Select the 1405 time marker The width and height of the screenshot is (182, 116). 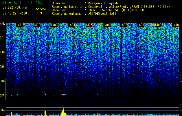click(x=89, y=25)
